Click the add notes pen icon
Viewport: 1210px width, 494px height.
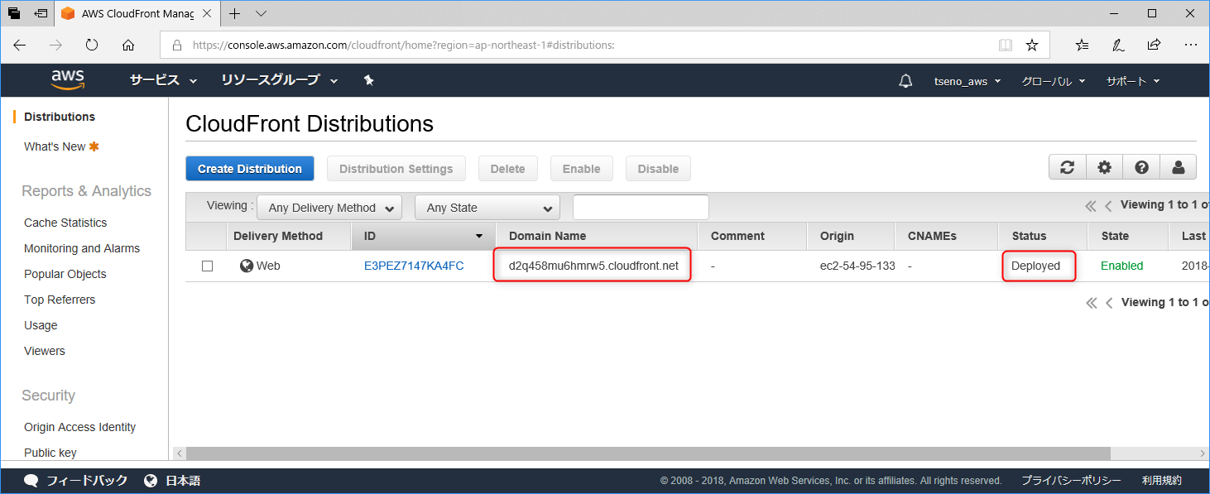click(x=1118, y=45)
